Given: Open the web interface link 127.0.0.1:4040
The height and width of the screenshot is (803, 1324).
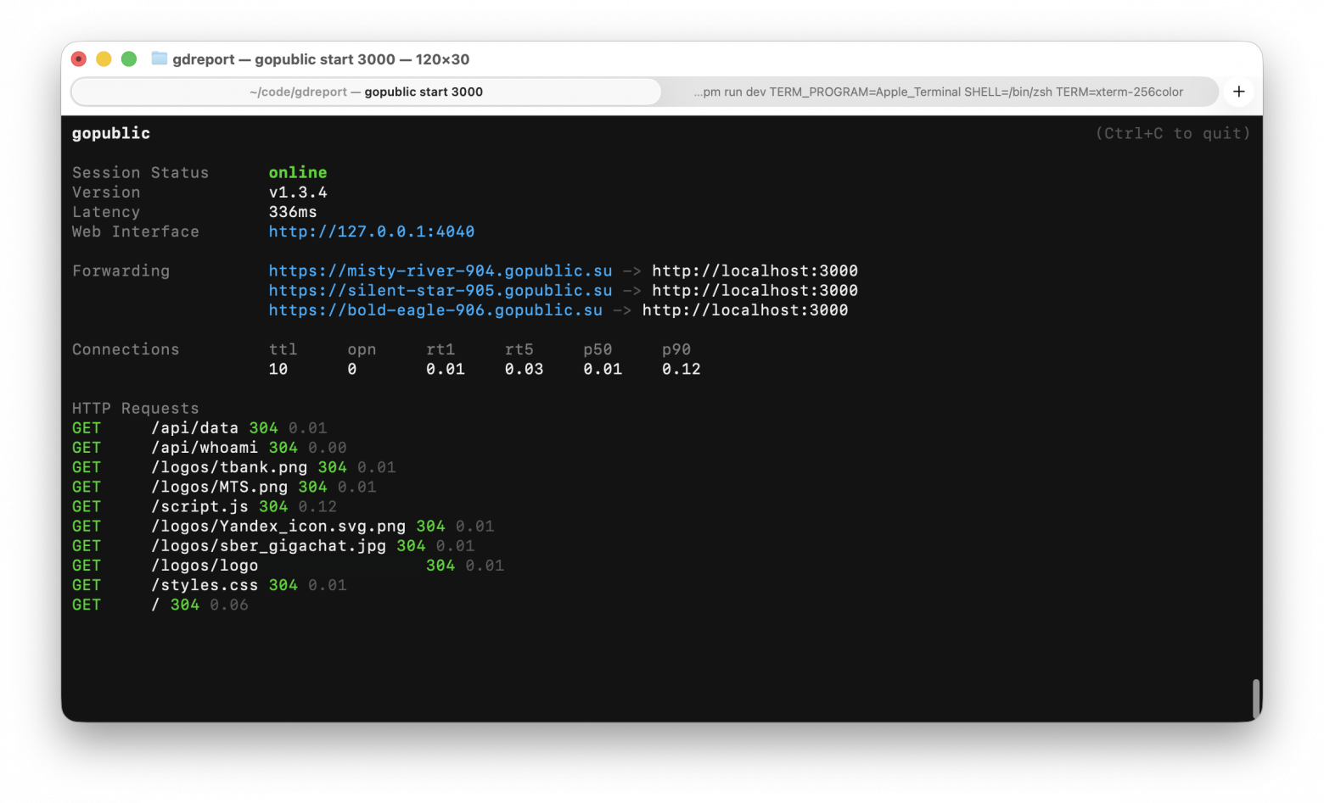Looking at the screenshot, I should click(x=372, y=231).
